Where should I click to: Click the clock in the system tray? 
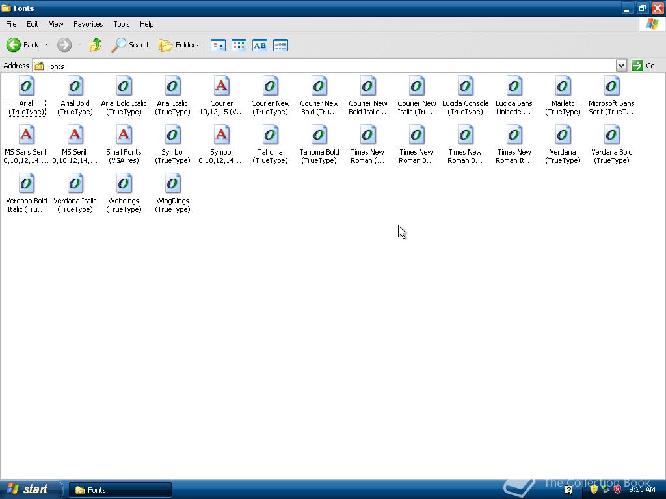tap(642, 490)
